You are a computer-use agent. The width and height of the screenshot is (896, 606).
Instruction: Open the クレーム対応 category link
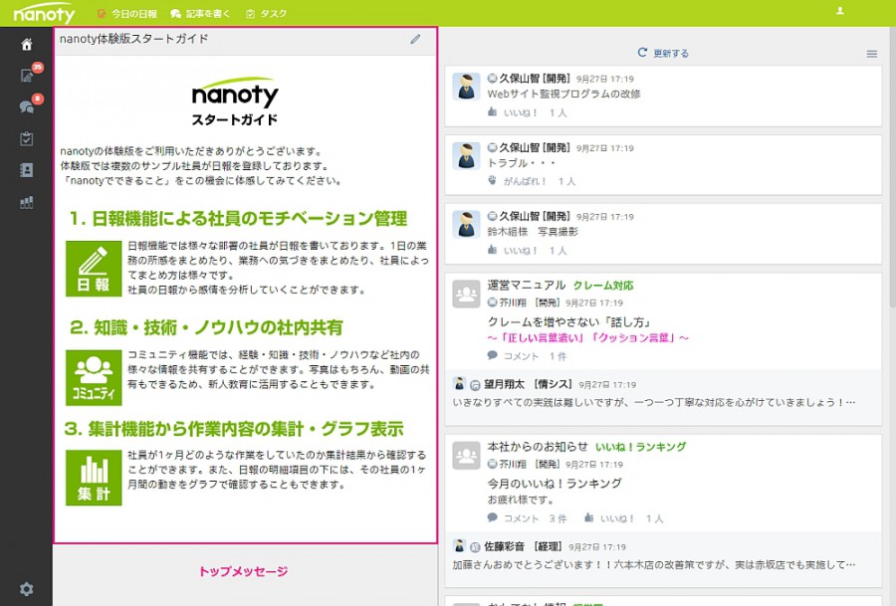603,286
